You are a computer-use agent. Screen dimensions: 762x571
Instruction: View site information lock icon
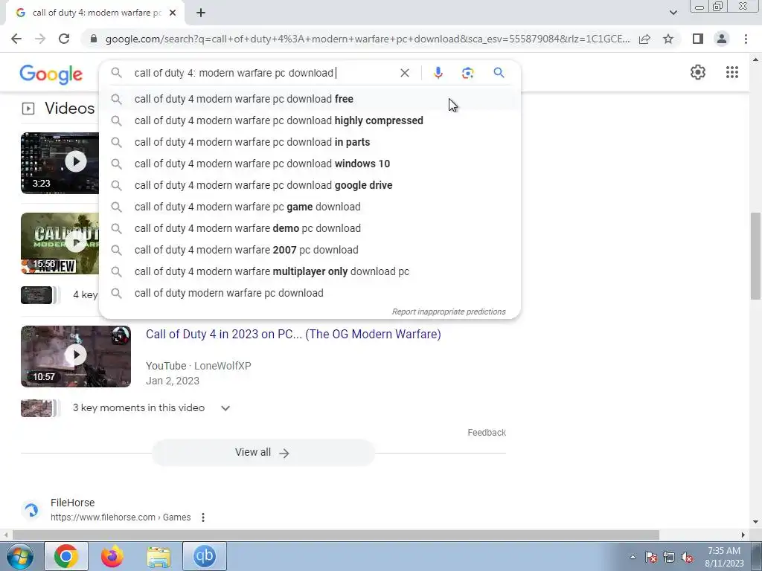(94, 39)
